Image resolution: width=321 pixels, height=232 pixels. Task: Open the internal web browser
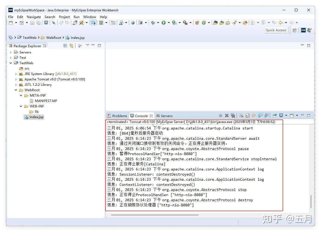[133, 23]
